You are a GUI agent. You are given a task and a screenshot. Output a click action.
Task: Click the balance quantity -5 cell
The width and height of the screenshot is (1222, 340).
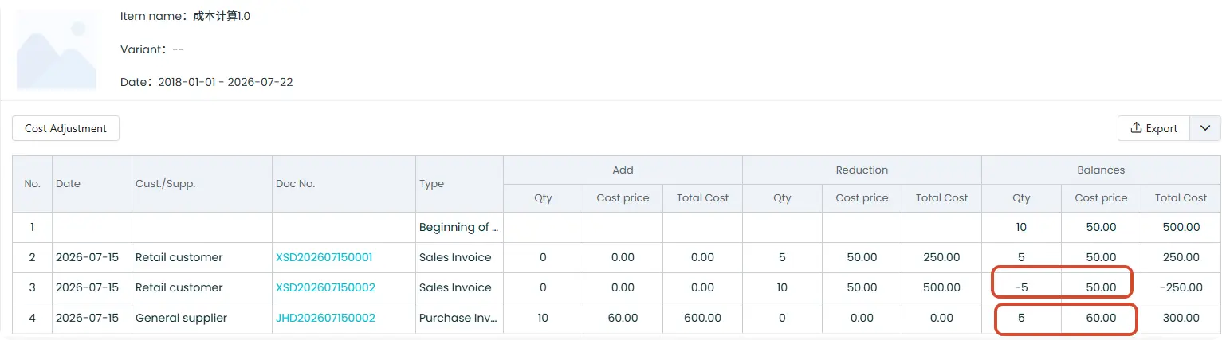coord(1021,287)
